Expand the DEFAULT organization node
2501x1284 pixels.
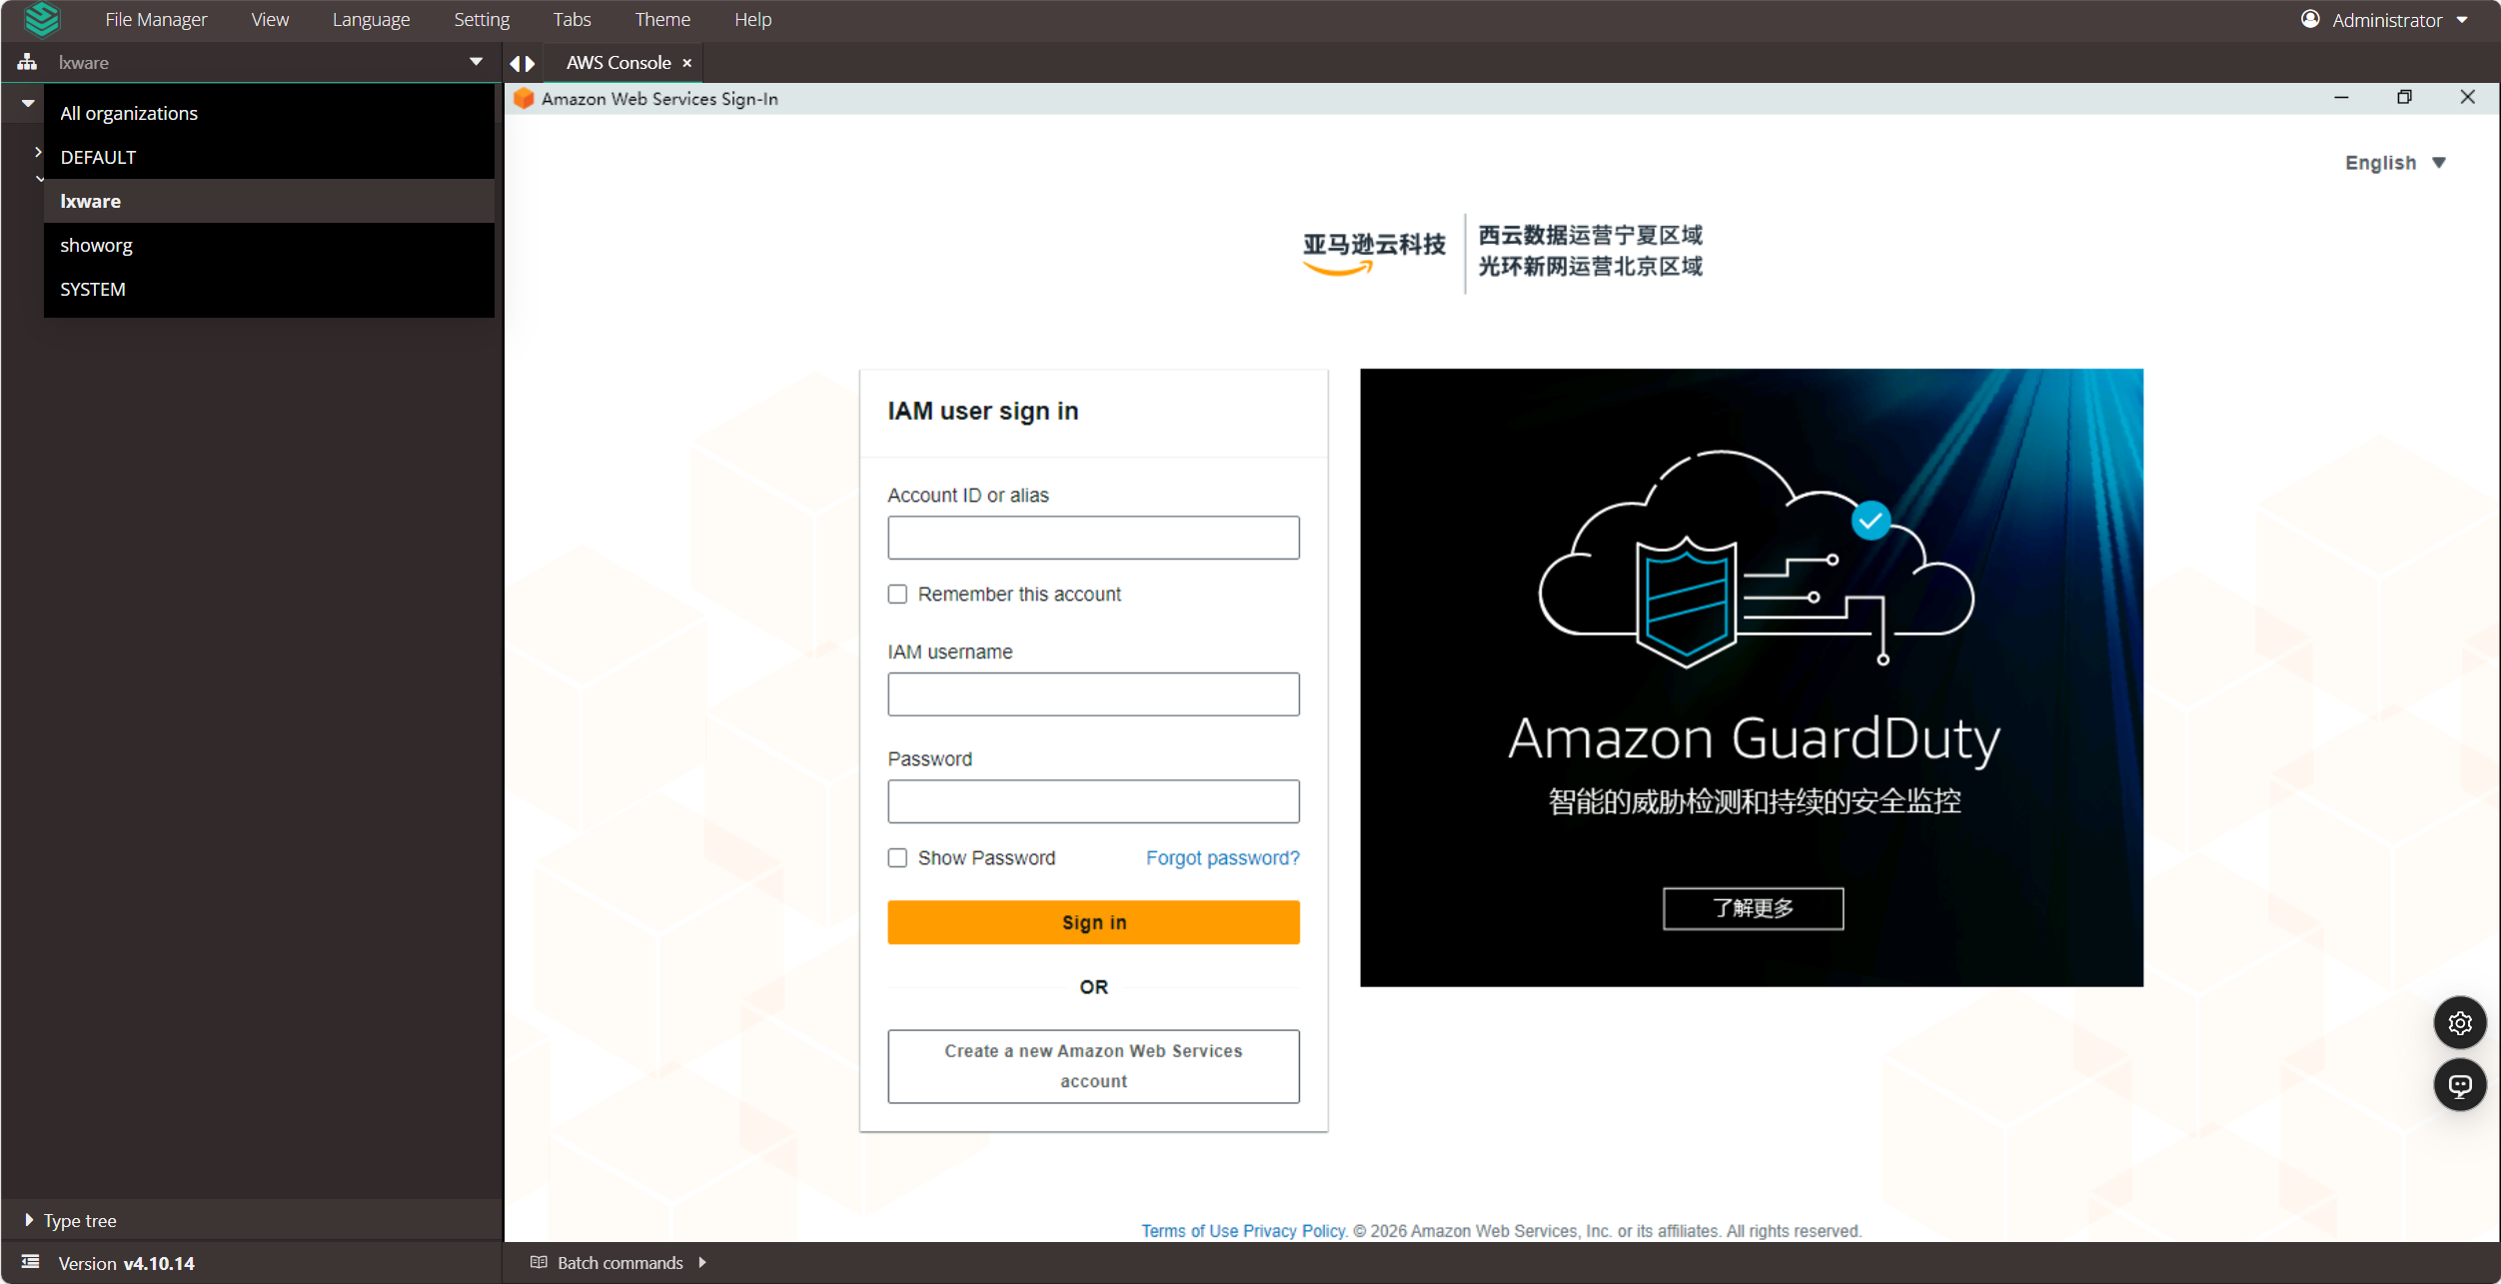tap(38, 152)
